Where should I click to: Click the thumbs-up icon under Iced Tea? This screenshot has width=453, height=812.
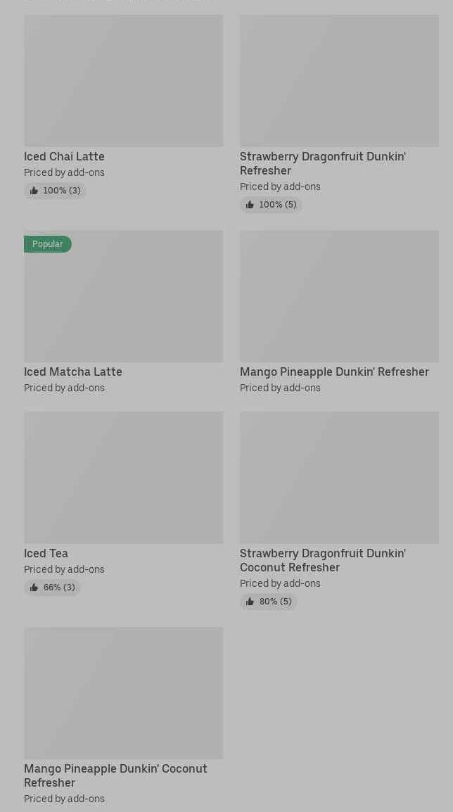point(34,588)
